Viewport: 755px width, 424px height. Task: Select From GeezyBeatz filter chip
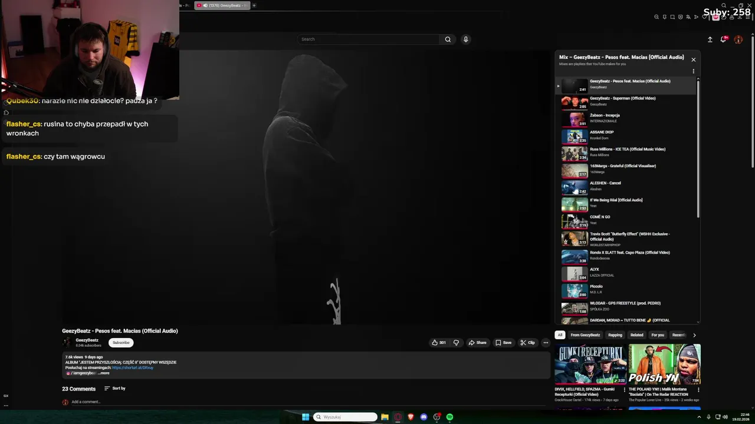[585, 335]
